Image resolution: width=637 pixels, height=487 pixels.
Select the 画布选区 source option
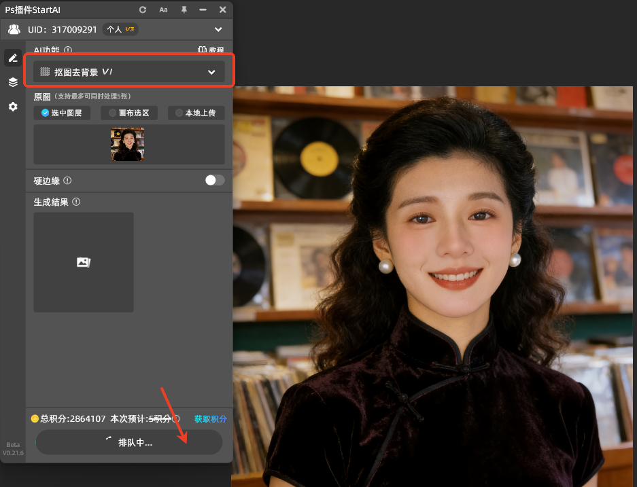coord(128,113)
